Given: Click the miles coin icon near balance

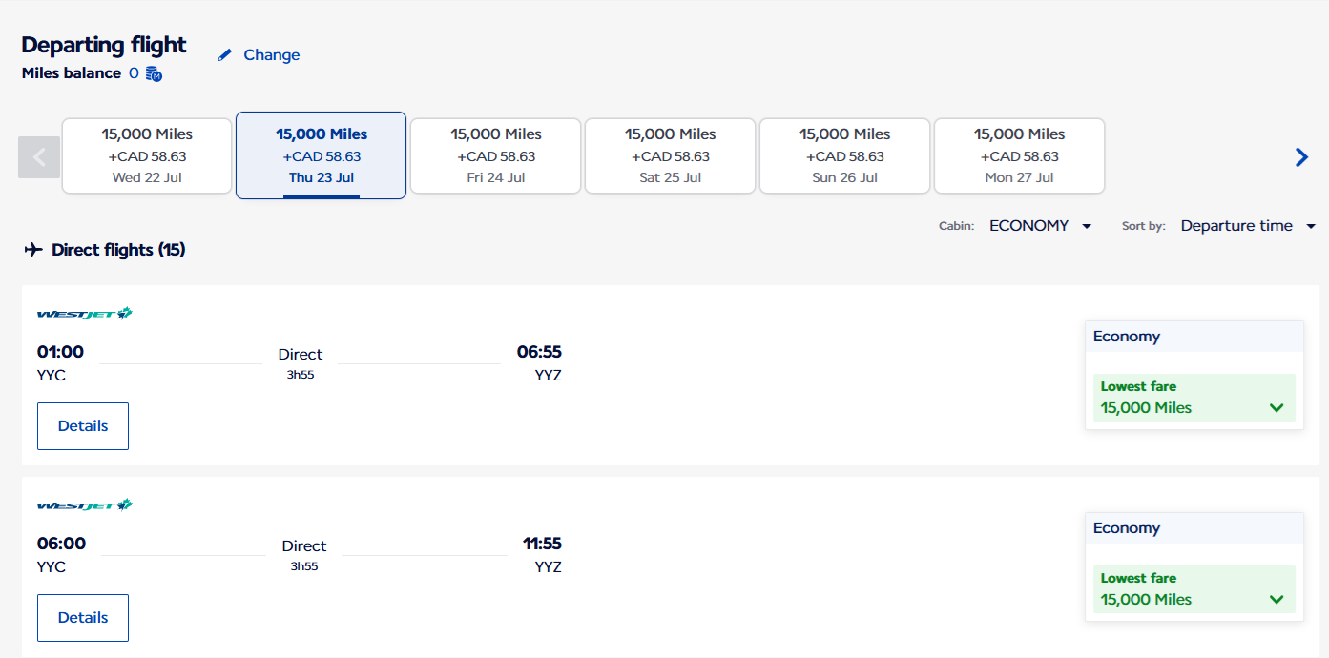Looking at the screenshot, I should tap(154, 73).
